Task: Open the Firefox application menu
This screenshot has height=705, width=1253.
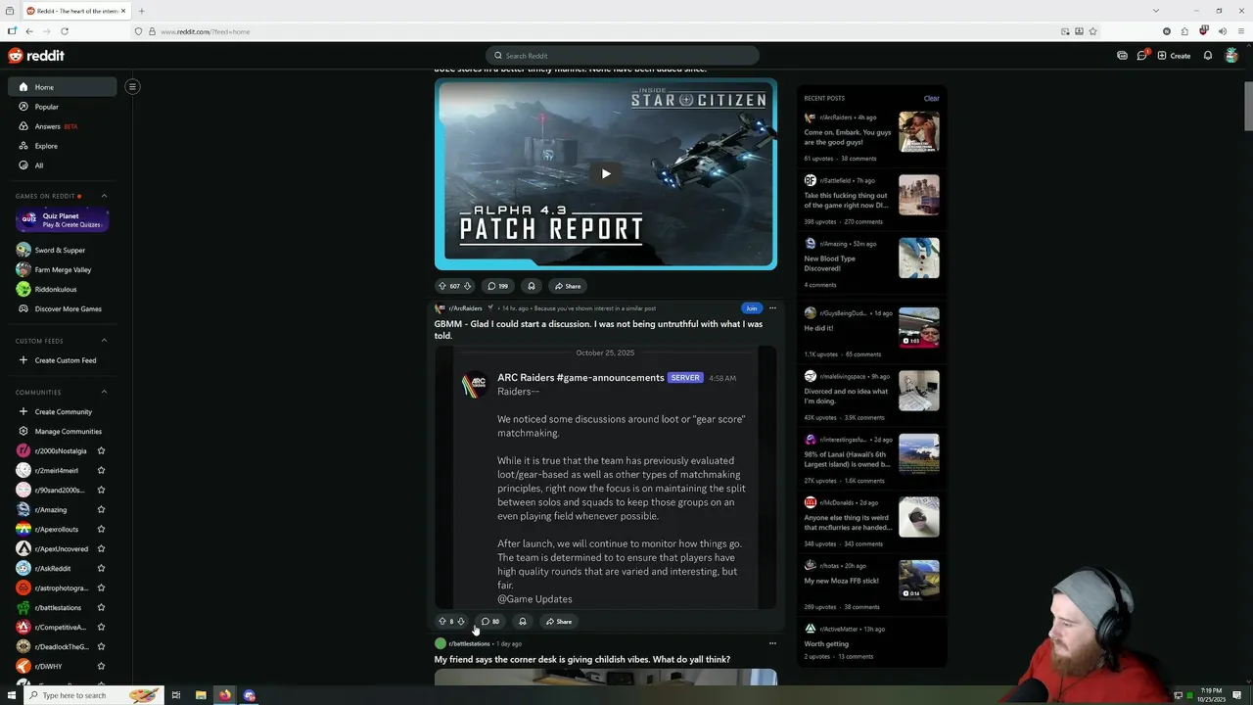Action: pyautogui.click(x=1240, y=31)
